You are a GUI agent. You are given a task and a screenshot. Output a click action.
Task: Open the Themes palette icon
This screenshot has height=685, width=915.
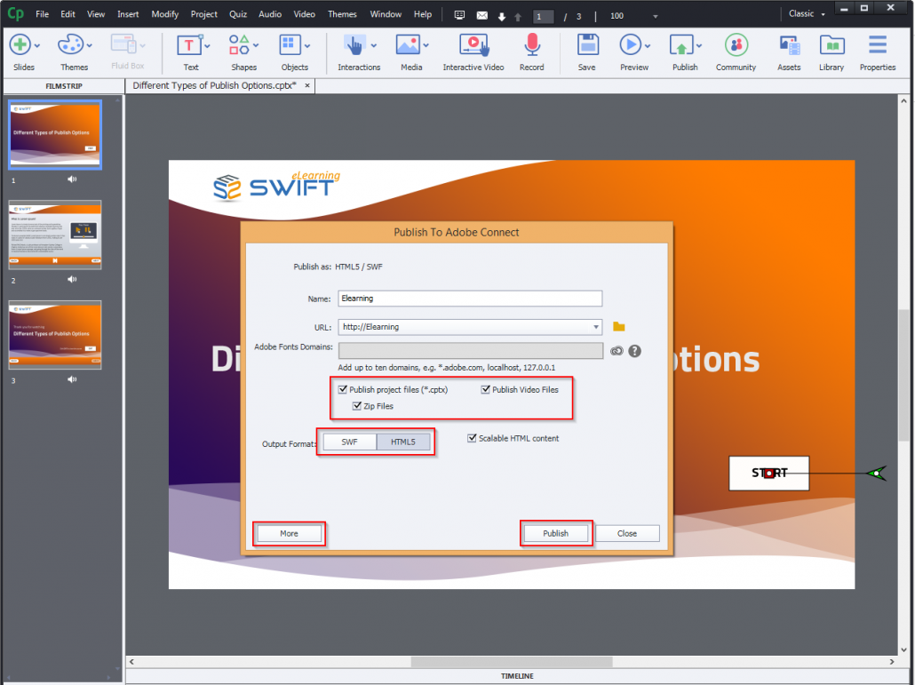tap(70, 45)
